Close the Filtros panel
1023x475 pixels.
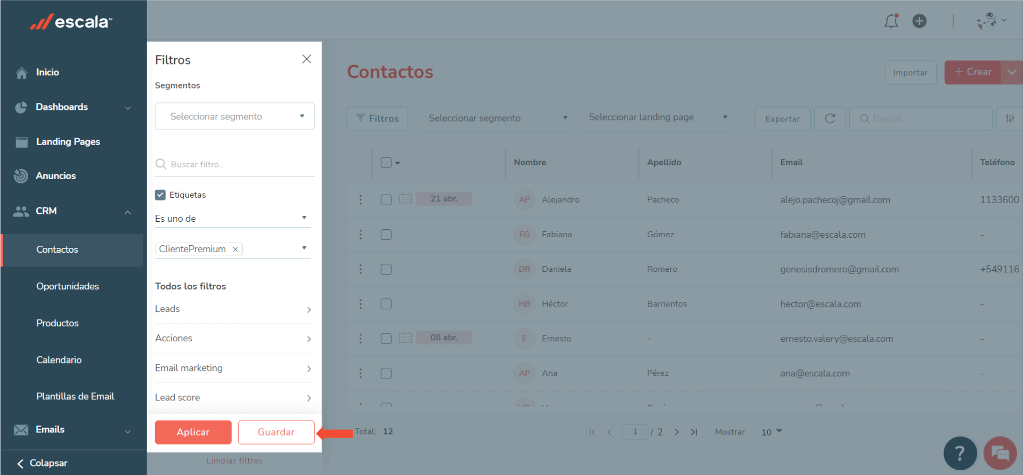(306, 59)
